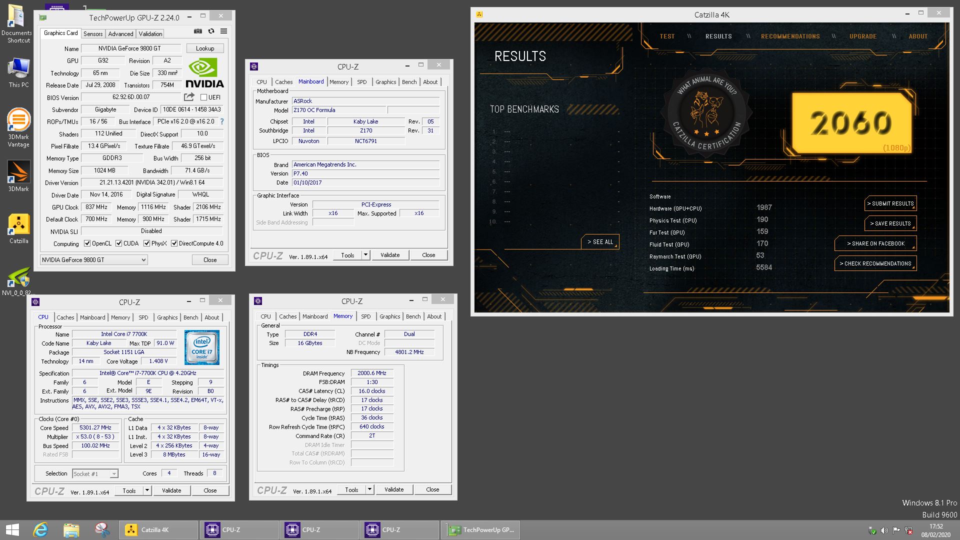Click the Bus Interface question mark icon
The width and height of the screenshot is (960, 540).
tap(222, 121)
